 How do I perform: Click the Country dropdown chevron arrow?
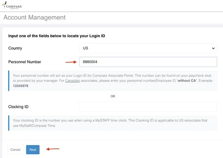(213, 48)
